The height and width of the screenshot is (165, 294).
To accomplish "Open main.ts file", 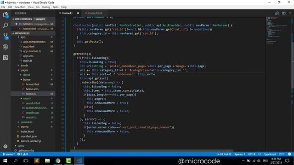I will (x=28, y=60).
